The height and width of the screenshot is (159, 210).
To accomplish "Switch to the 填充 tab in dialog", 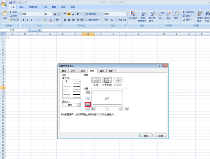I will pyautogui.click(x=102, y=71).
